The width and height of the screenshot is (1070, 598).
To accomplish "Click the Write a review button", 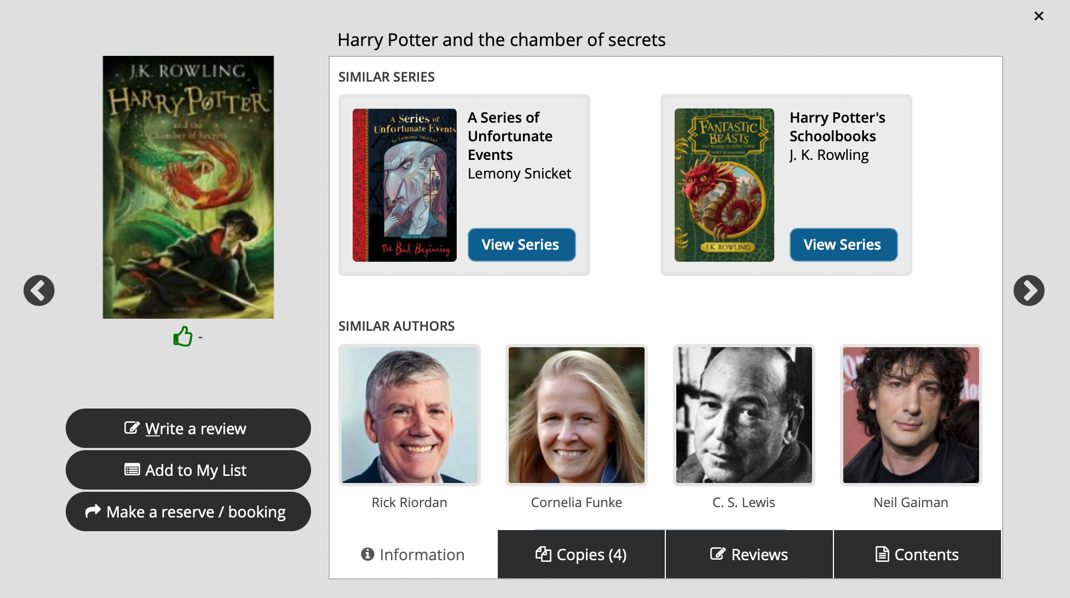I will [x=188, y=428].
